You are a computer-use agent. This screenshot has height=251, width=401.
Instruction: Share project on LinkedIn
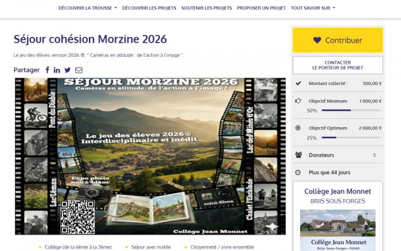57,70
